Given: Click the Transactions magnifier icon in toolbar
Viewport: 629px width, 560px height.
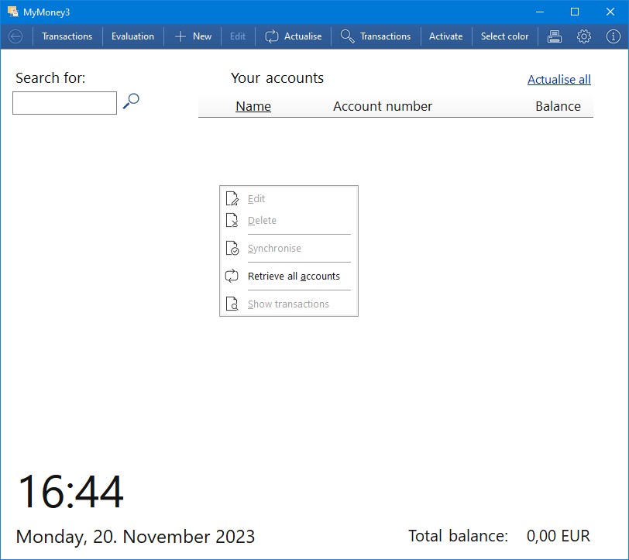Looking at the screenshot, I should [x=345, y=36].
